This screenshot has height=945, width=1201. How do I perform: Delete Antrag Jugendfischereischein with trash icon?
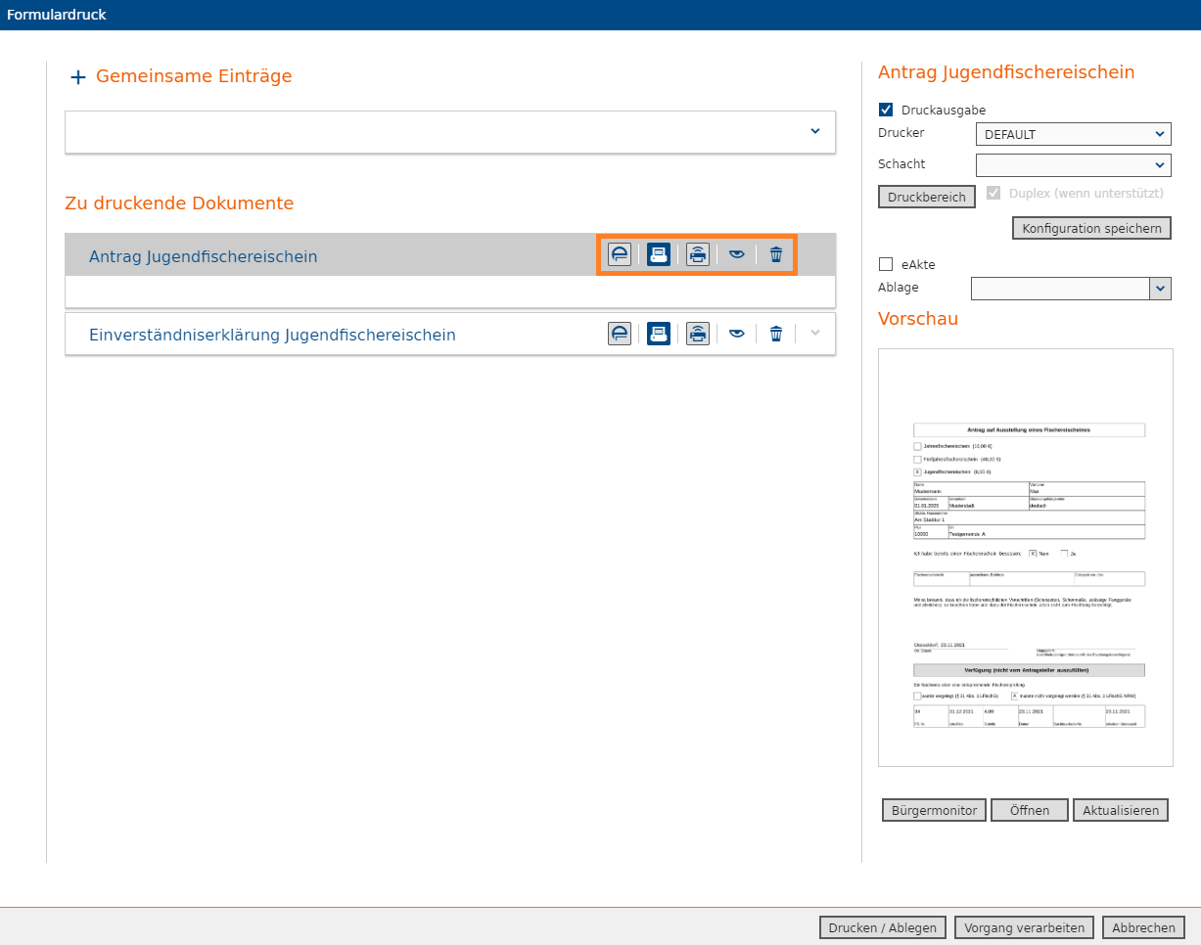coord(776,254)
